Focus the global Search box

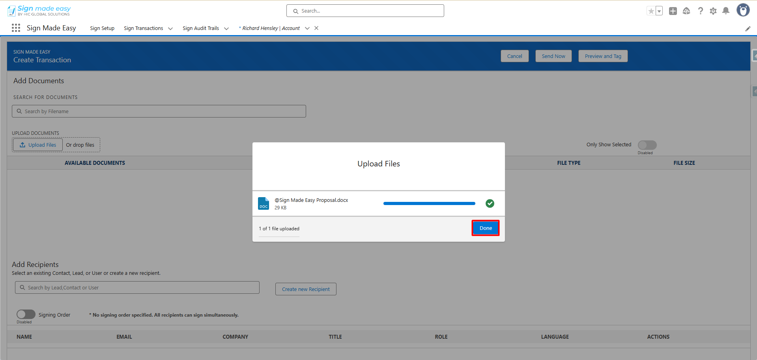coord(365,11)
